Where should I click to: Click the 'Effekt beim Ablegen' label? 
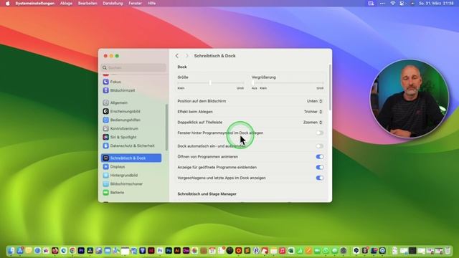coord(195,112)
